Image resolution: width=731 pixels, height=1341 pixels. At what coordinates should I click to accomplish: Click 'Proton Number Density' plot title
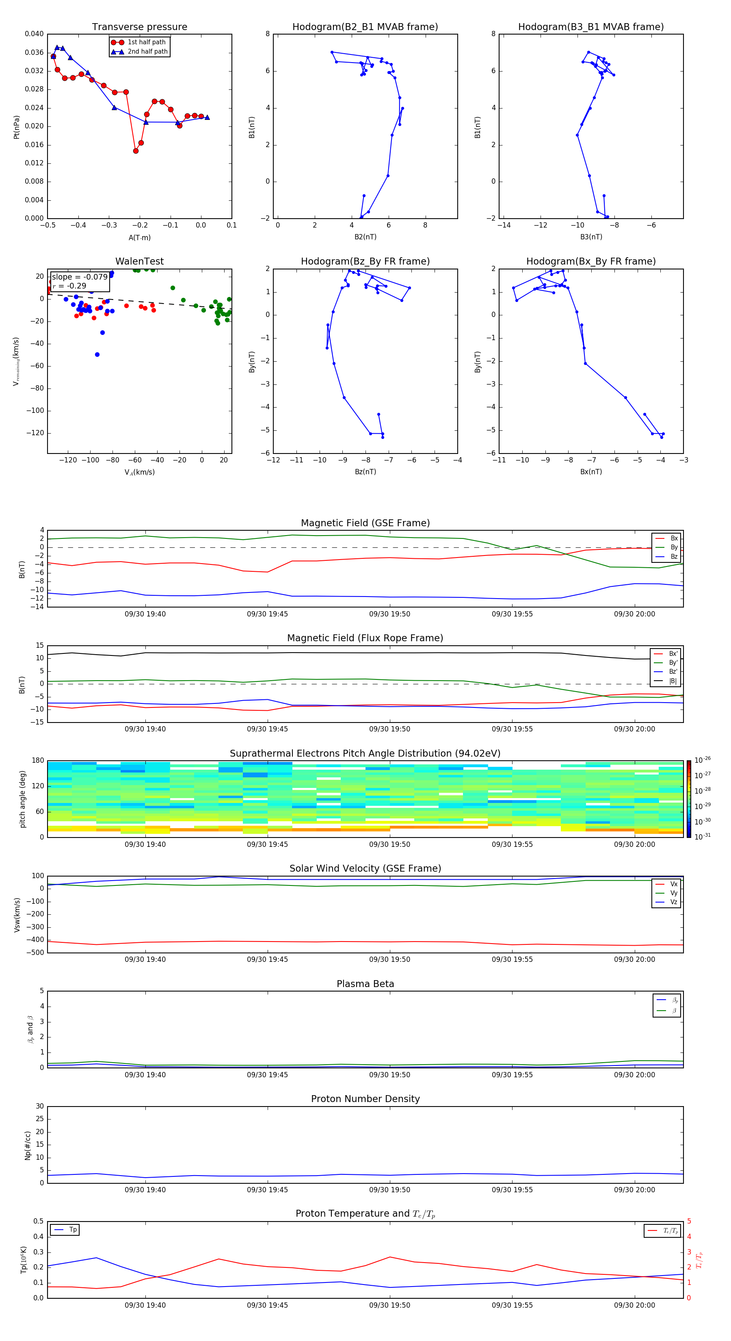click(365, 1099)
